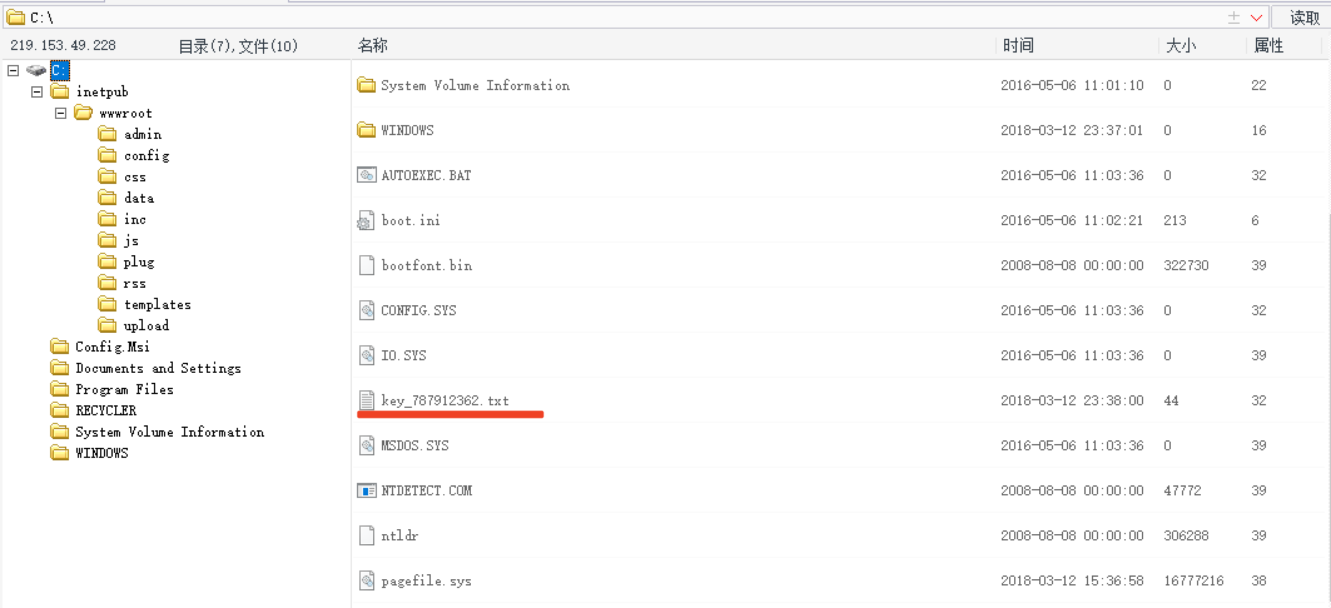This screenshot has height=608, width=1331.
Task: Click the key_787912362.txt file icon
Action: point(367,400)
